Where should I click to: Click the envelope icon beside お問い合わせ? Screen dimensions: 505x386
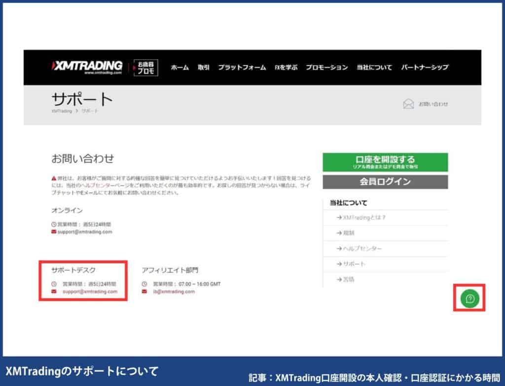(408, 104)
